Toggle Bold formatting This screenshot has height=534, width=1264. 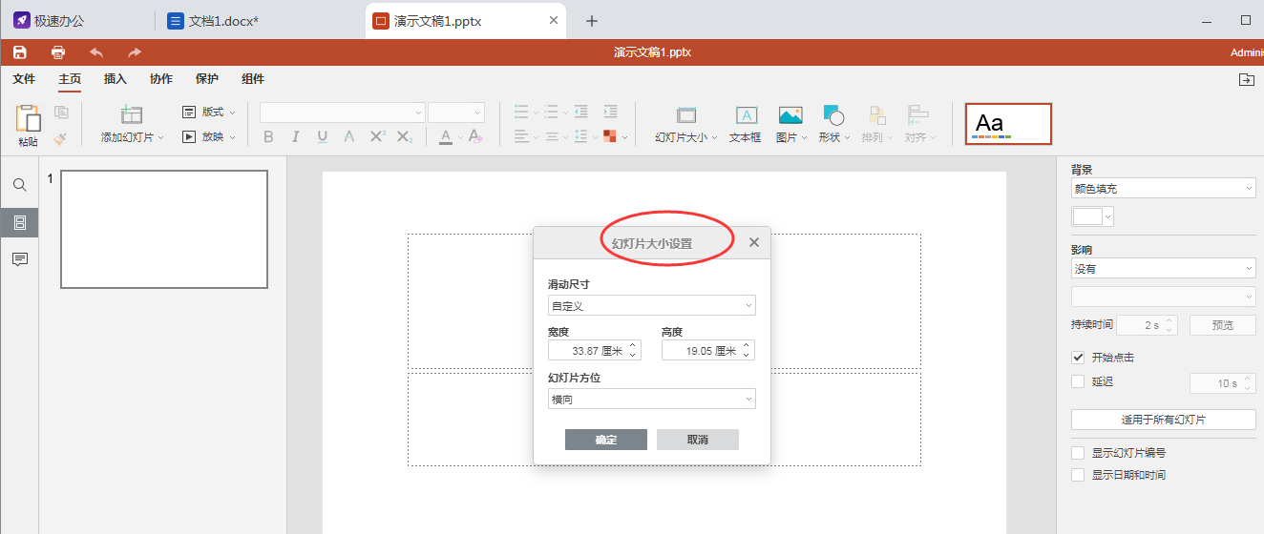click(268, 137)
